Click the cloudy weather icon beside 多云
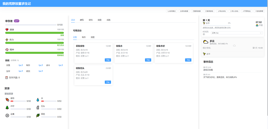The width and height of the screenshot is (268, 129). [x=206, y=42]
